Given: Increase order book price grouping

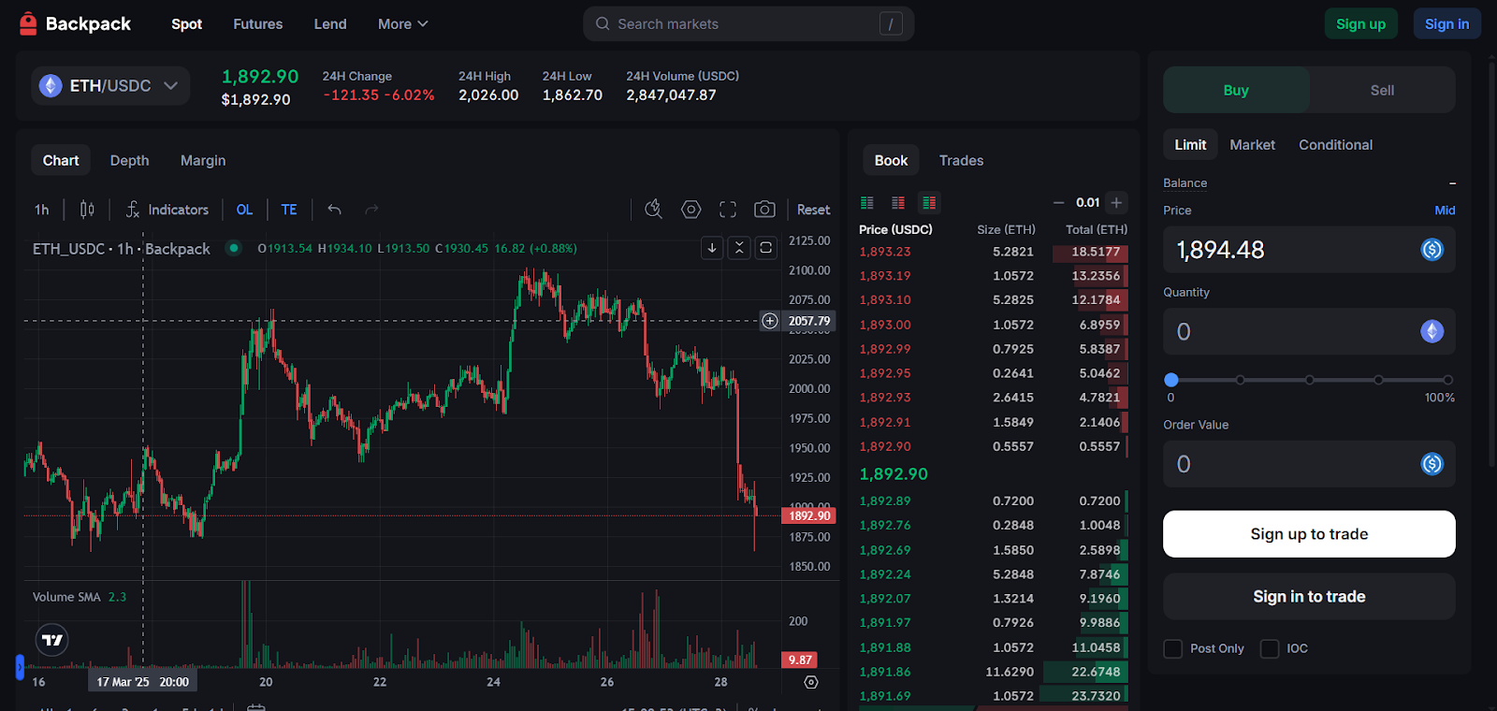Looking at the screenshot, I should pyautogui.click(x=1116, y=203).
